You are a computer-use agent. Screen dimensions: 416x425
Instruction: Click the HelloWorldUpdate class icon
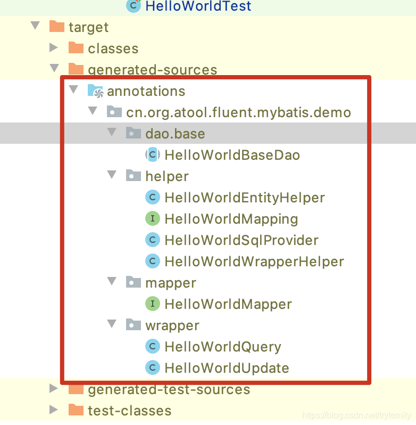tap(153, 367)
